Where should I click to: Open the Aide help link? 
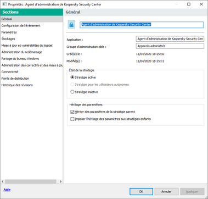[x=7, y=190]
